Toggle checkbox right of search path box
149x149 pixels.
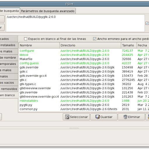(147, 23)
